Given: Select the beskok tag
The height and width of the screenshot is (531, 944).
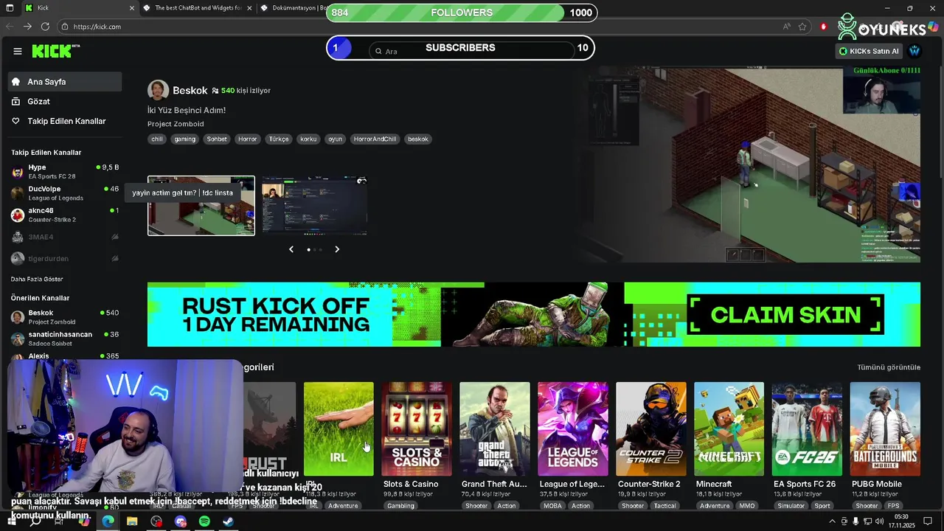Looking at the screenshot, I should 418,139.
